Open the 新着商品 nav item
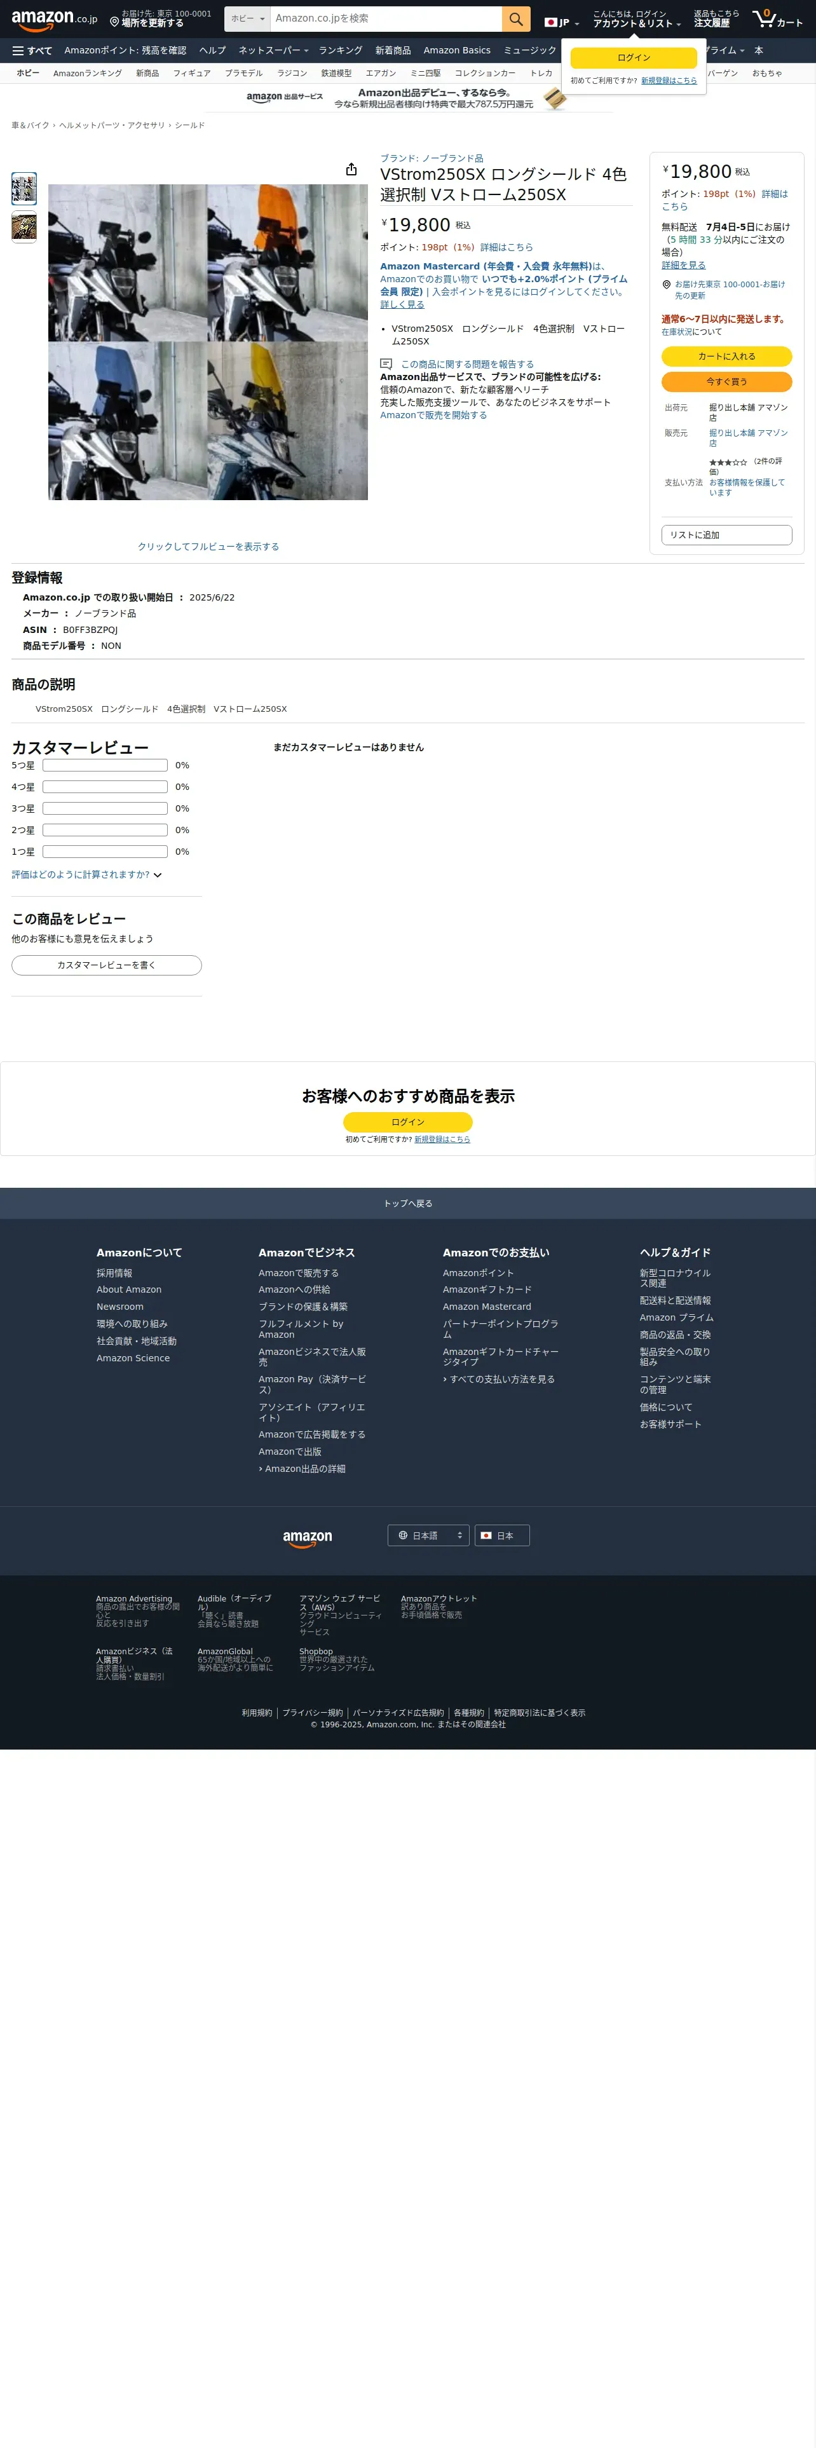816x2448 pixels. pyautogui.click(x=393, y=50)
